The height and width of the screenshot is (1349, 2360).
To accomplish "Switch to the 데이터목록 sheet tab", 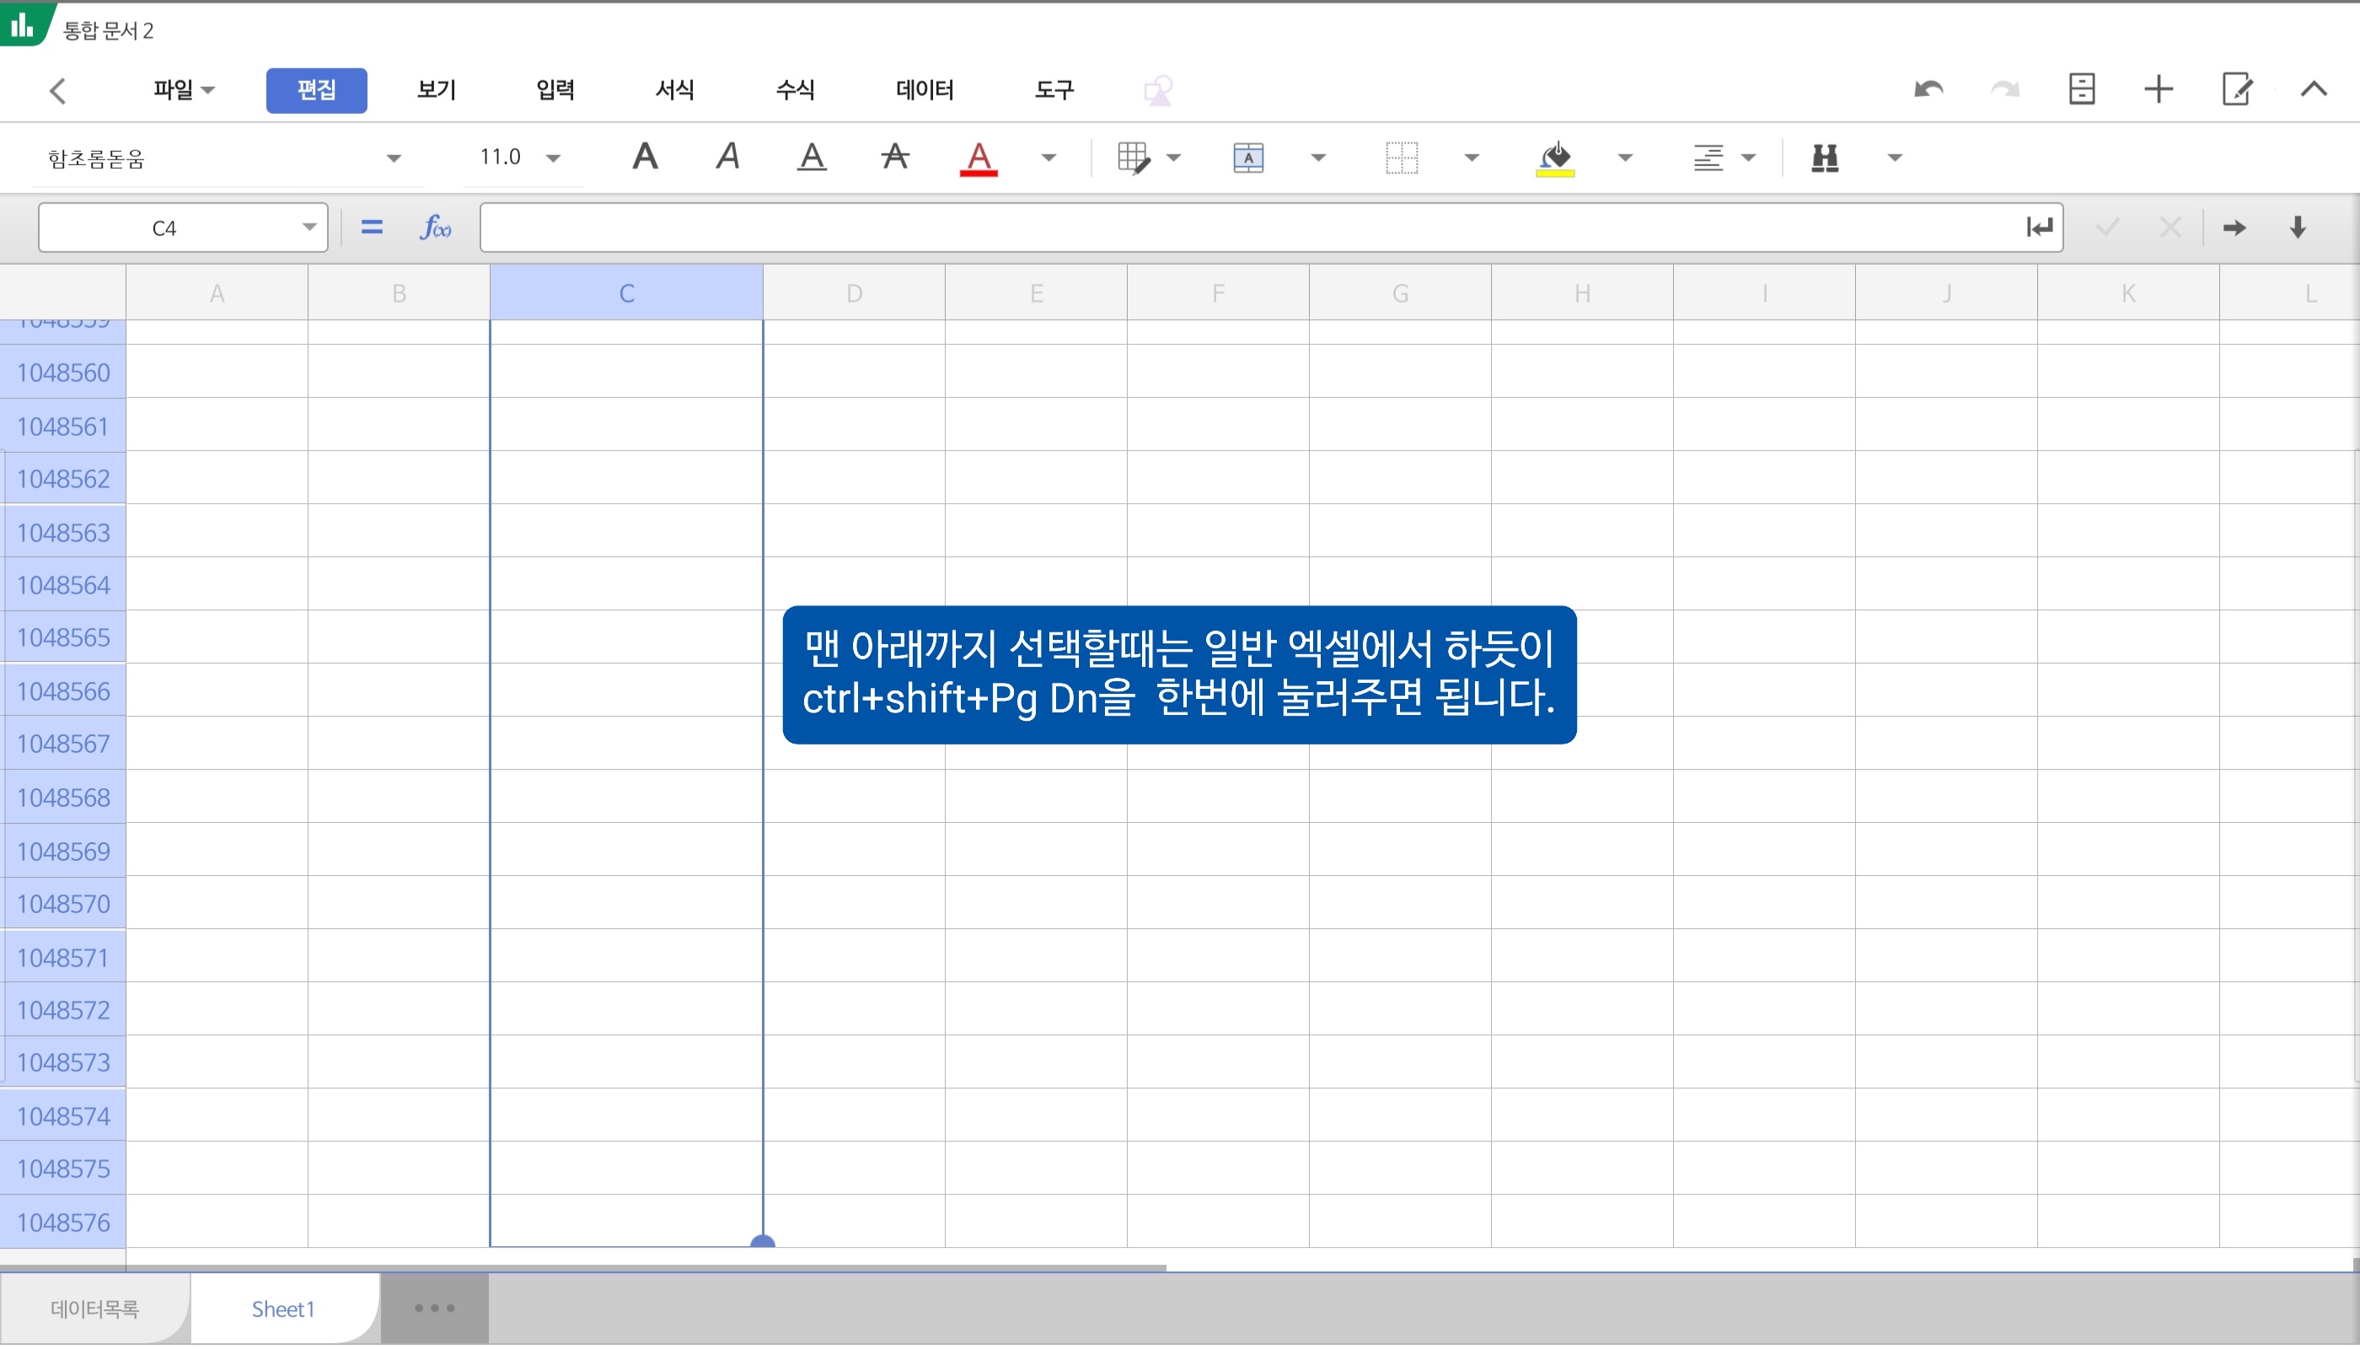I will click(x=94, y=1309).
